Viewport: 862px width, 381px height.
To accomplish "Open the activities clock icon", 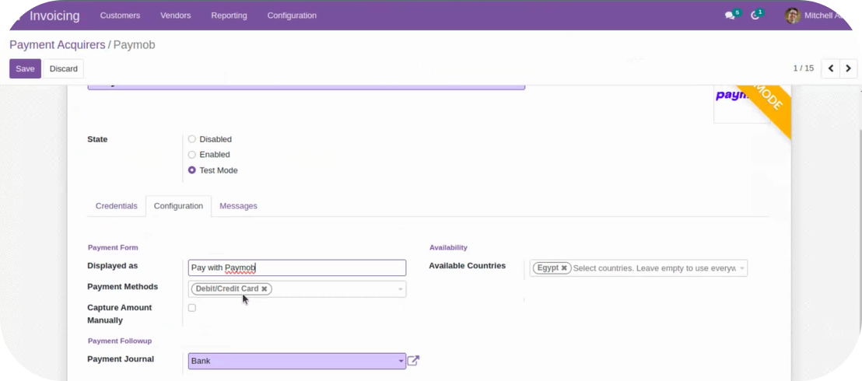I will click(755, 16).
